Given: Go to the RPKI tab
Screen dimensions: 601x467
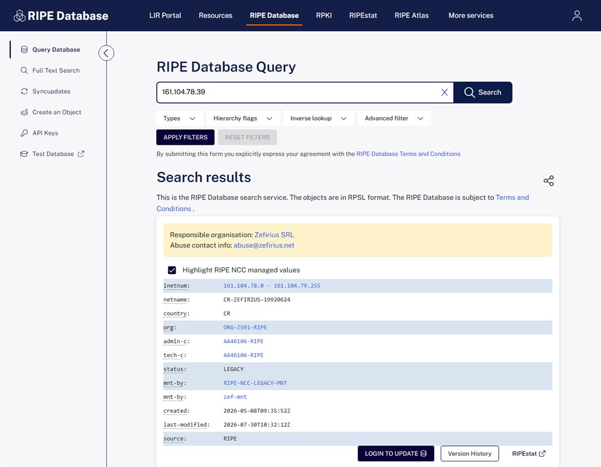Looking at the screenshot, I should pos(324,16).
